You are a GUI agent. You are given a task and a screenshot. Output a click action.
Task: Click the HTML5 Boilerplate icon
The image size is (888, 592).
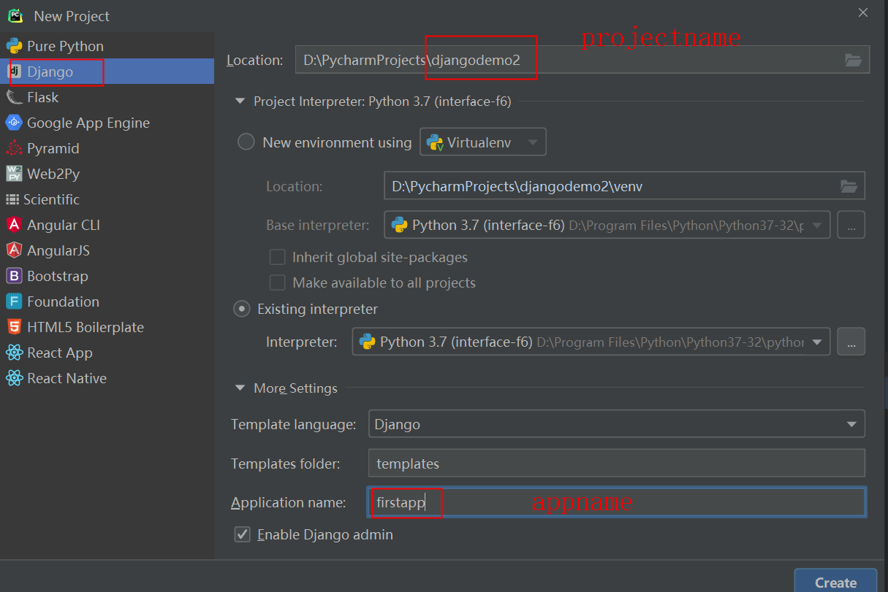14,327
